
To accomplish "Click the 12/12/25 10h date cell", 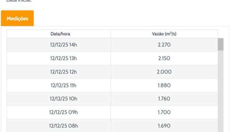I will click(x=63, y=99).
